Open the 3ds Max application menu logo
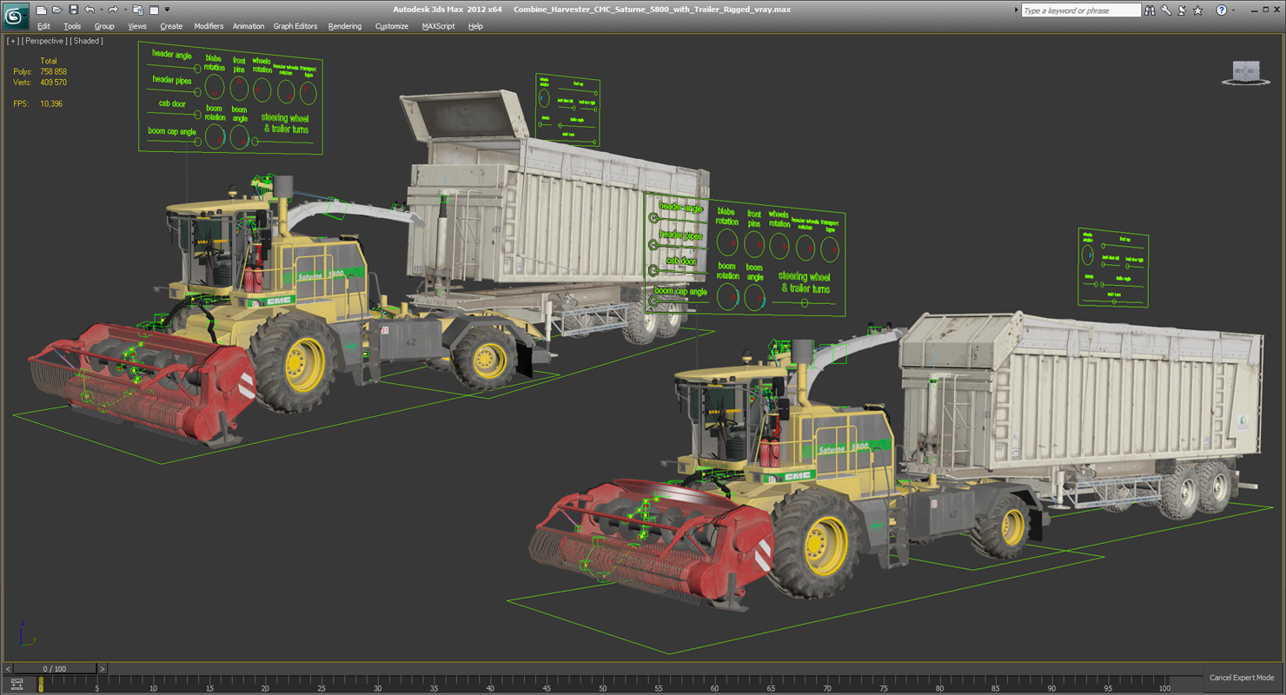The height and width of the screenshot is (695, 1286). click(17, 15)
